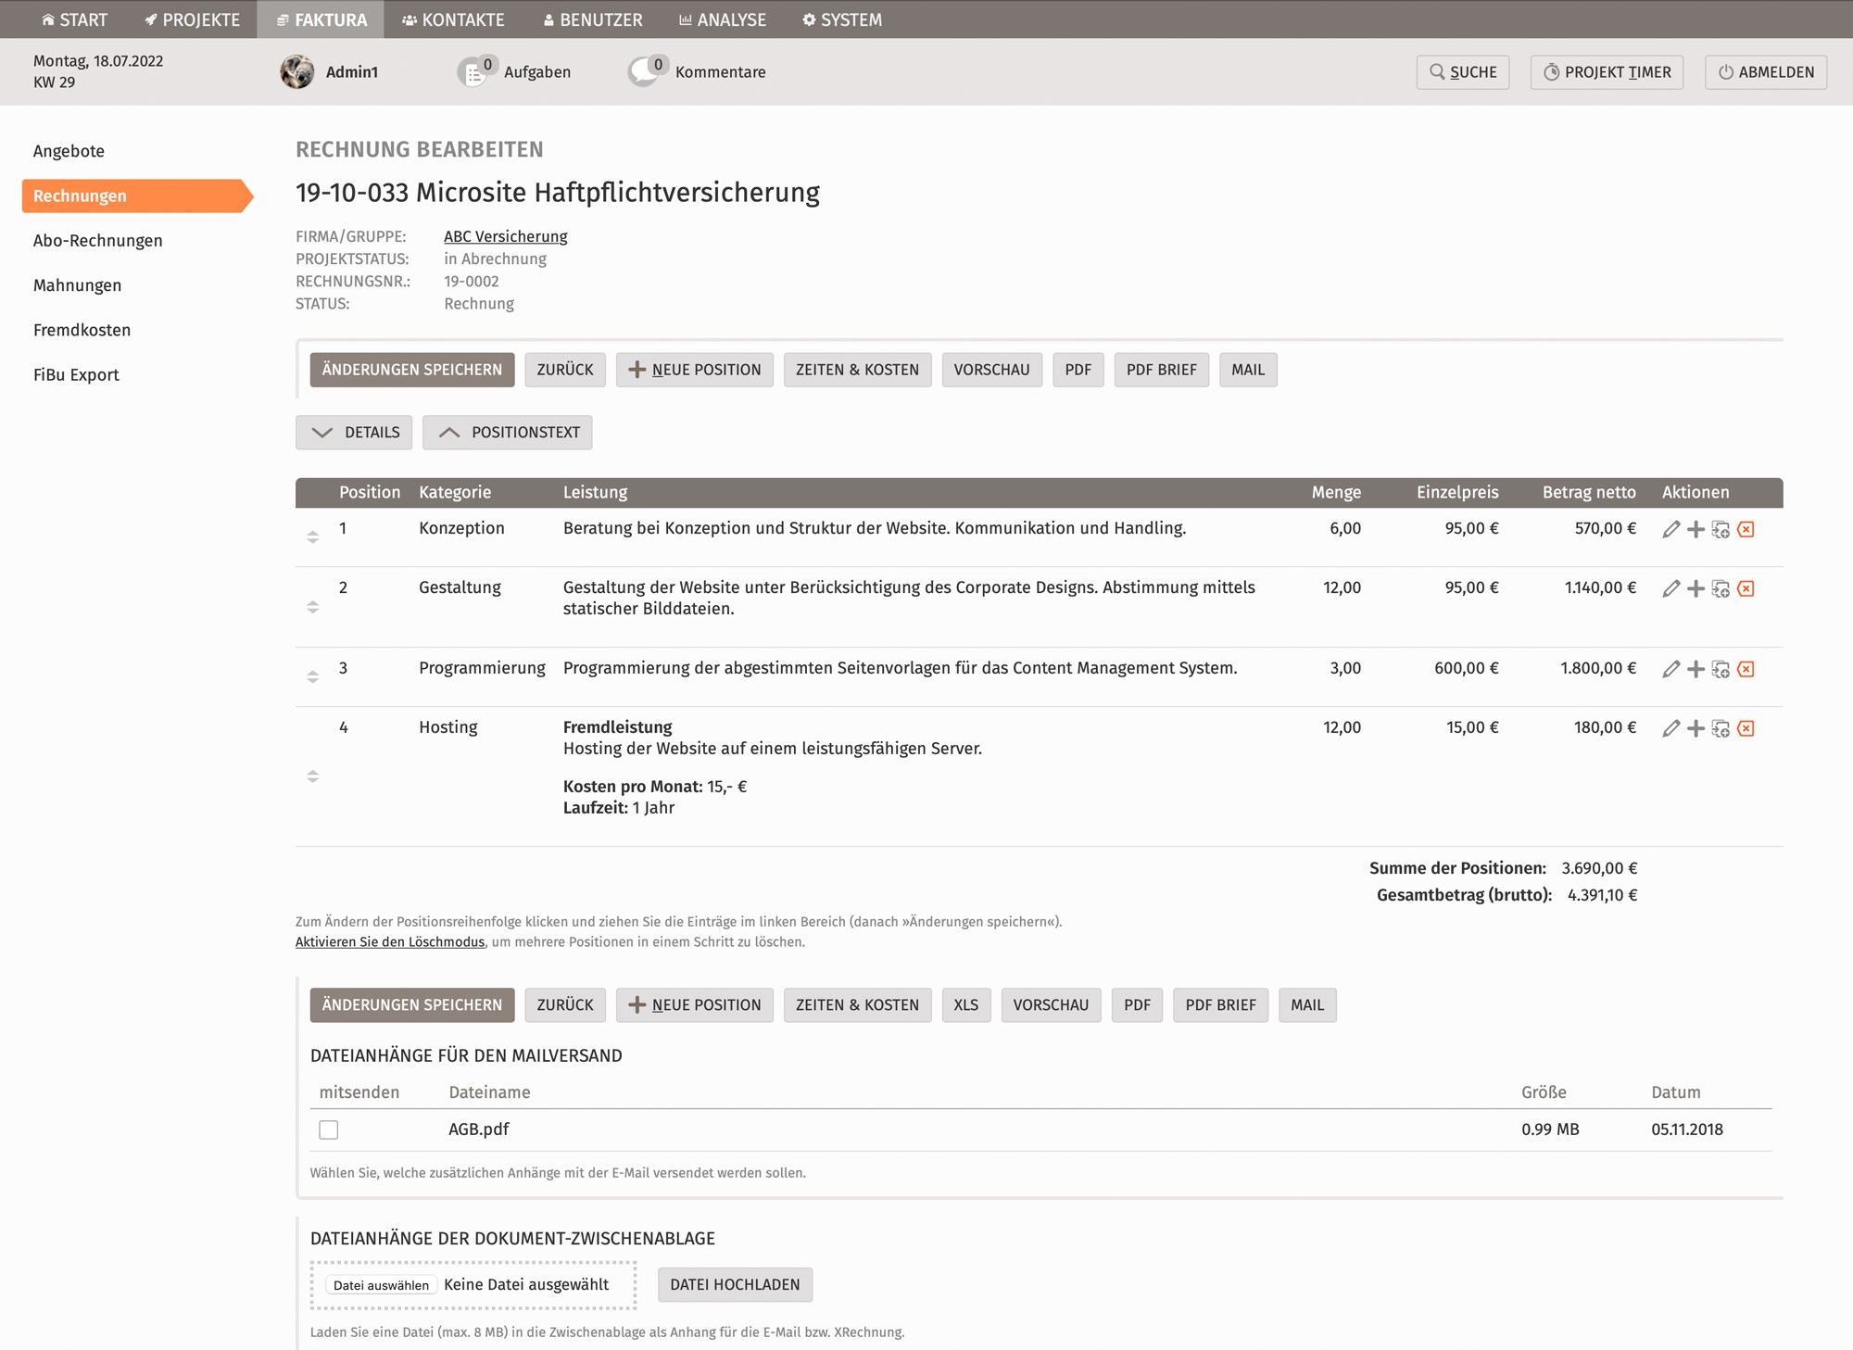Open the KONTAKTE menu
1853x1350 pixels.
pos(453,19)
